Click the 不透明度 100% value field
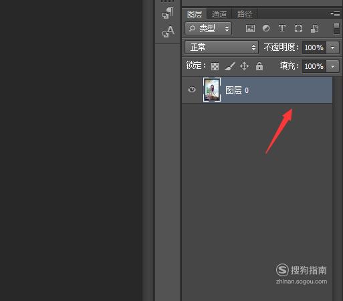The height and width of the screenshot is (301, 343). point(314,47)
